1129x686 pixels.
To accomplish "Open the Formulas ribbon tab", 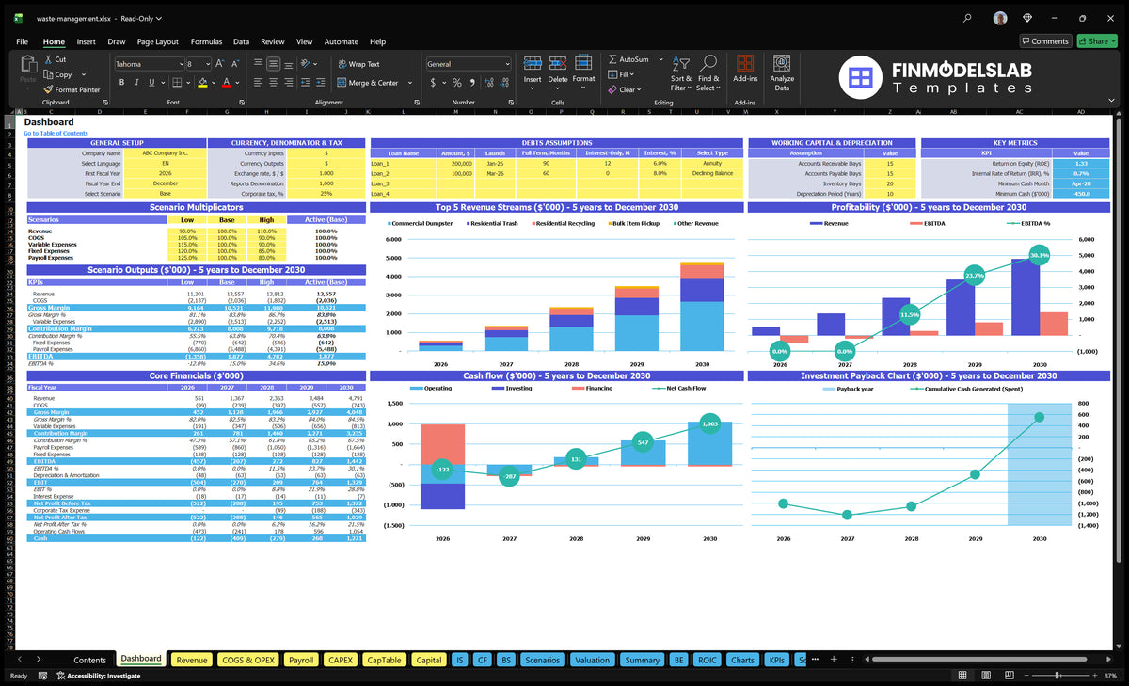I will click(x=206, y=41).
